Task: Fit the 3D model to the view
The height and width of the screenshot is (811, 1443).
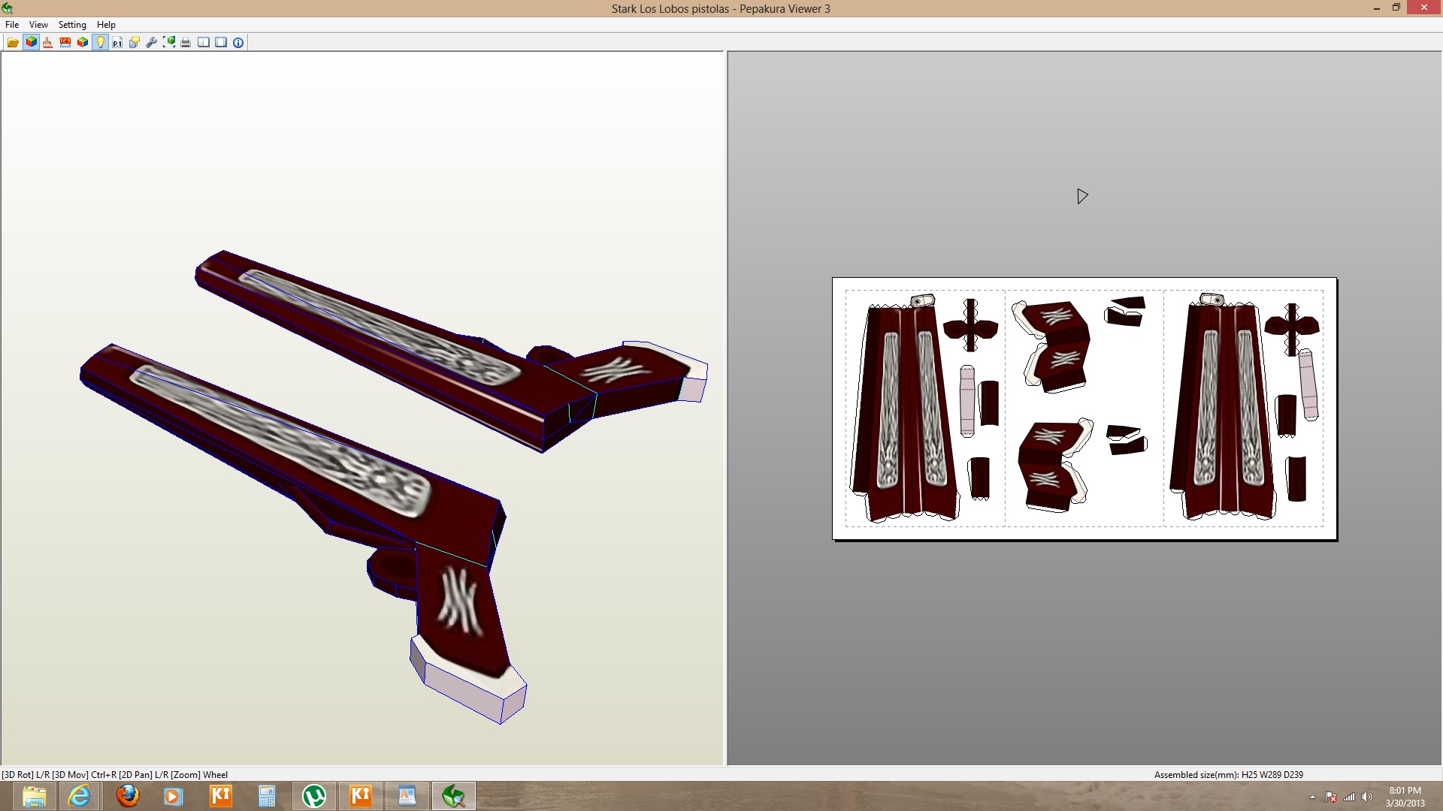Action: (x=168, y=43)
